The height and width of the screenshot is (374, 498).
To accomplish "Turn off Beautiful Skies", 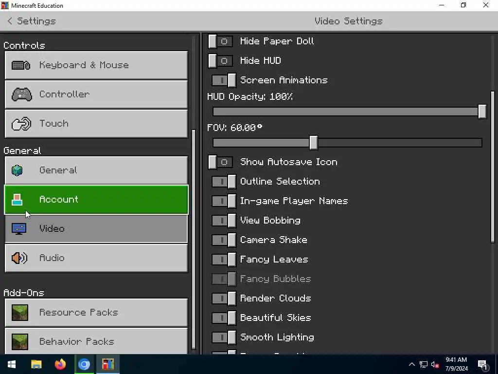I will tap(224, 318).
